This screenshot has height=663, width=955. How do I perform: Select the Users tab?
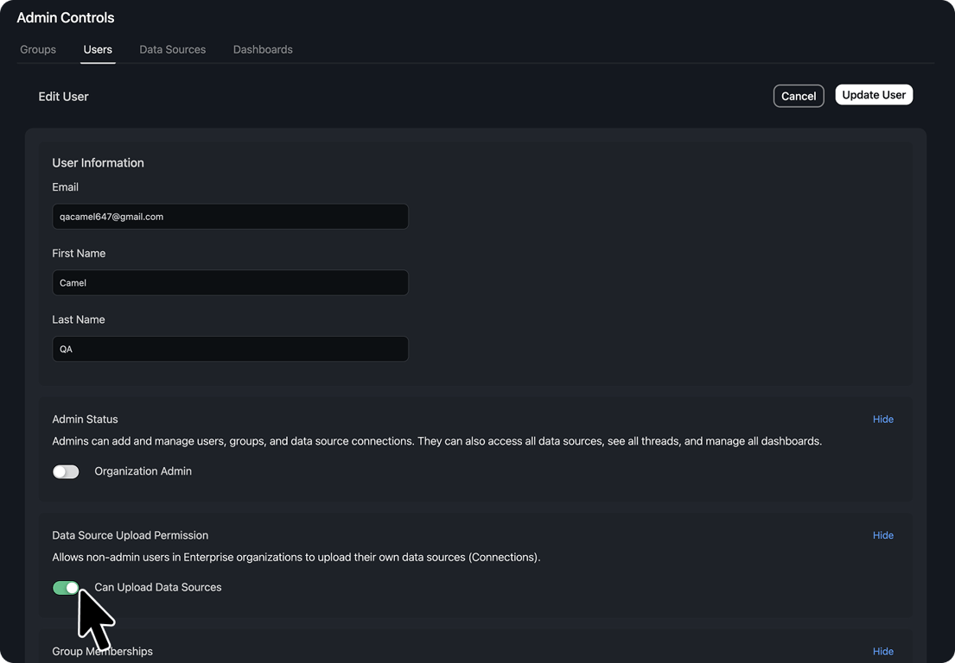coord(98,50)
